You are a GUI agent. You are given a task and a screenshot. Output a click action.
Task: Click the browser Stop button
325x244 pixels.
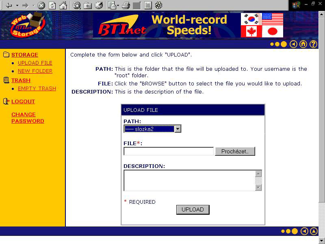click(x=41, y=6)
